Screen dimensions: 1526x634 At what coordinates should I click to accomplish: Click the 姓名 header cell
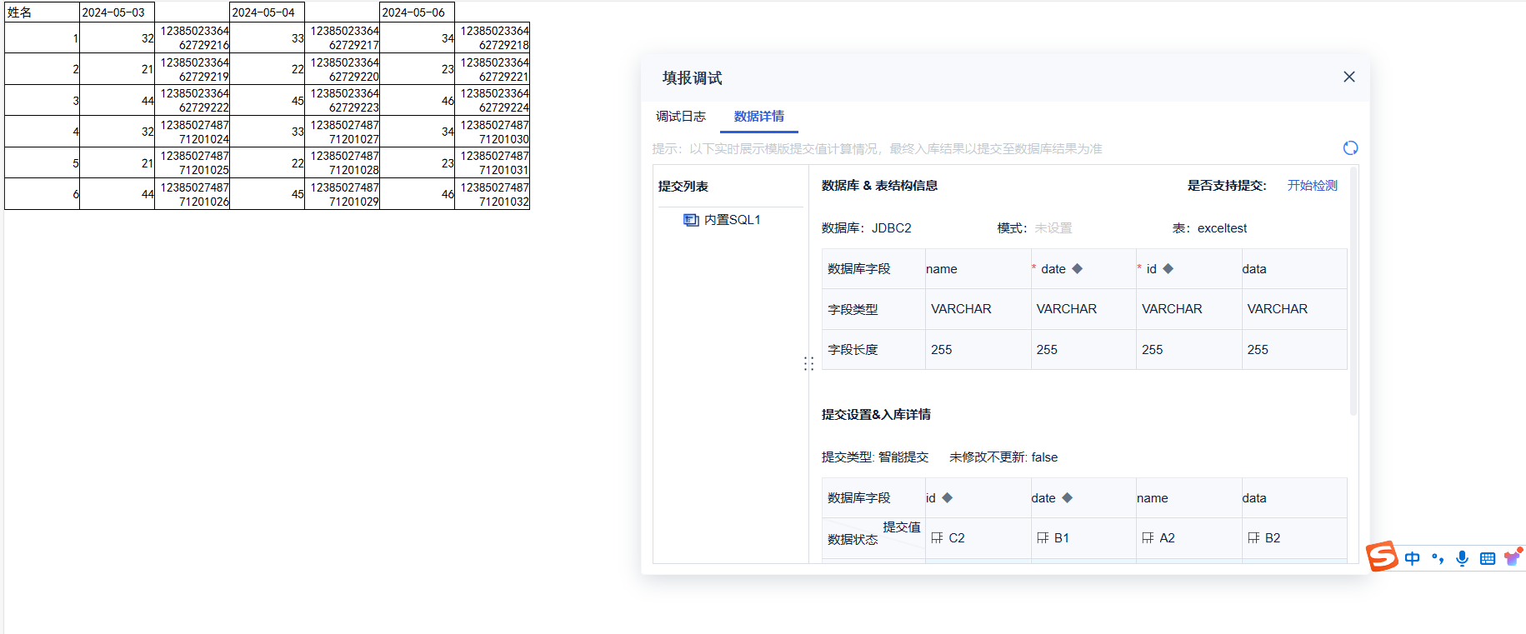coord(42,12)
